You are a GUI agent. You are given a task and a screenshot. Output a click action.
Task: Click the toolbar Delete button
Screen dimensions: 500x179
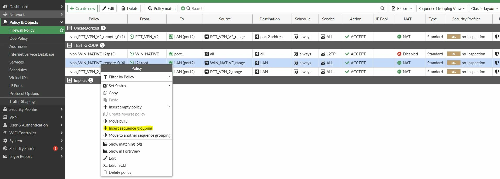click(130, 8)
